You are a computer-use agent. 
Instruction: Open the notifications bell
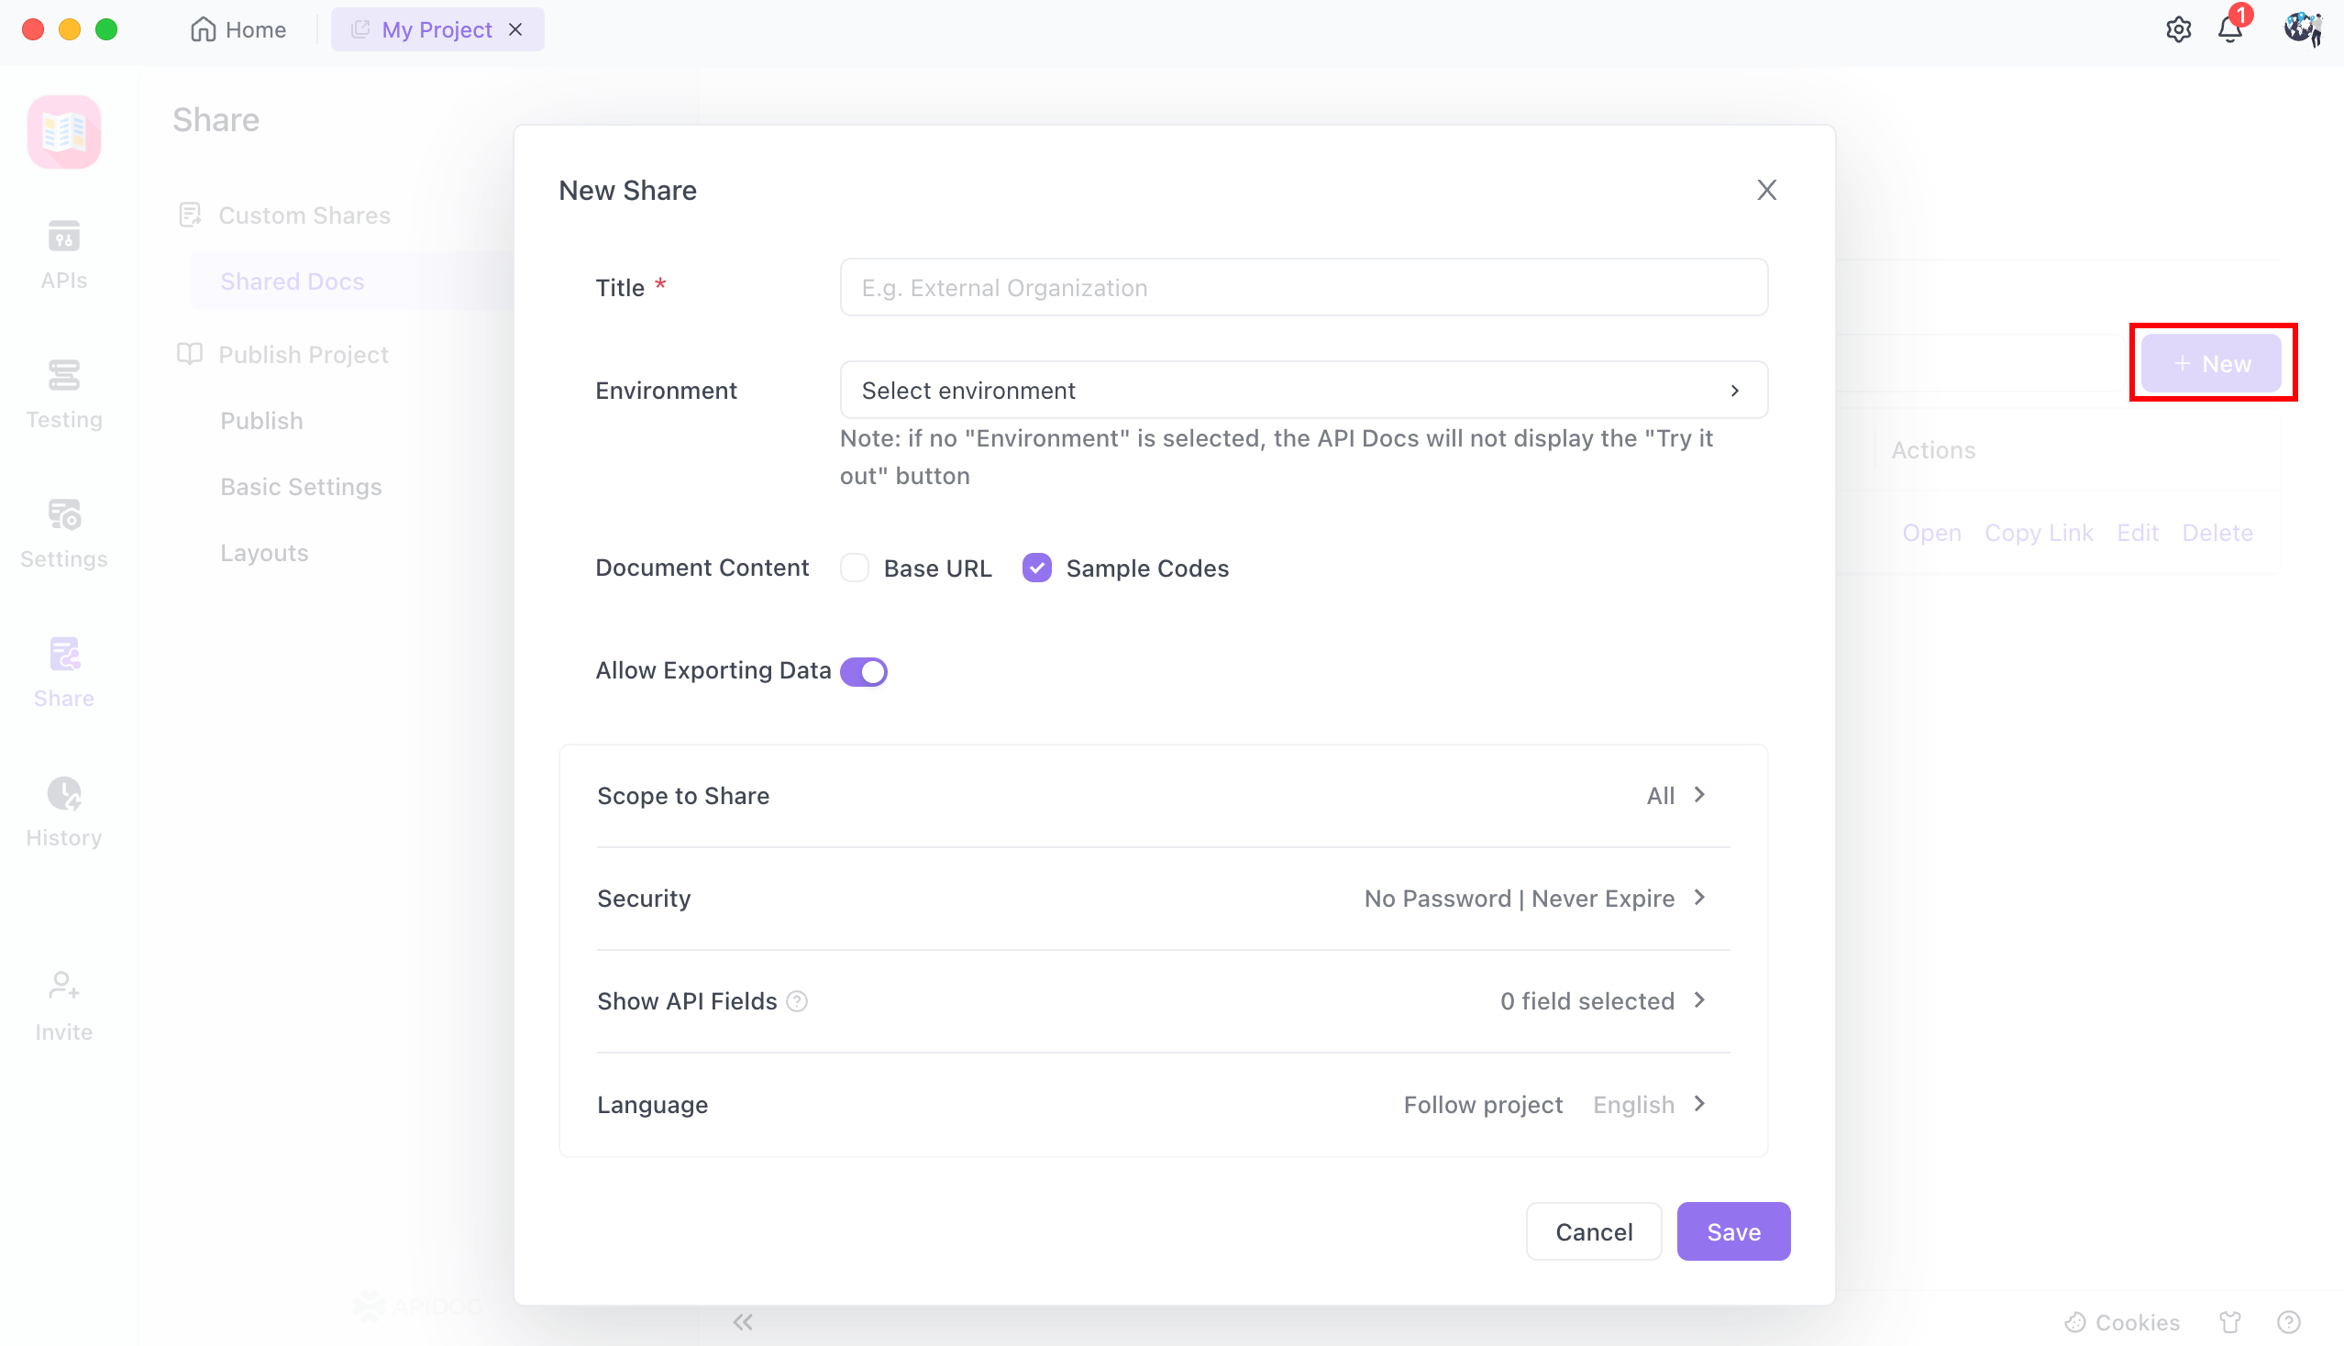[x=2229, y=29]
